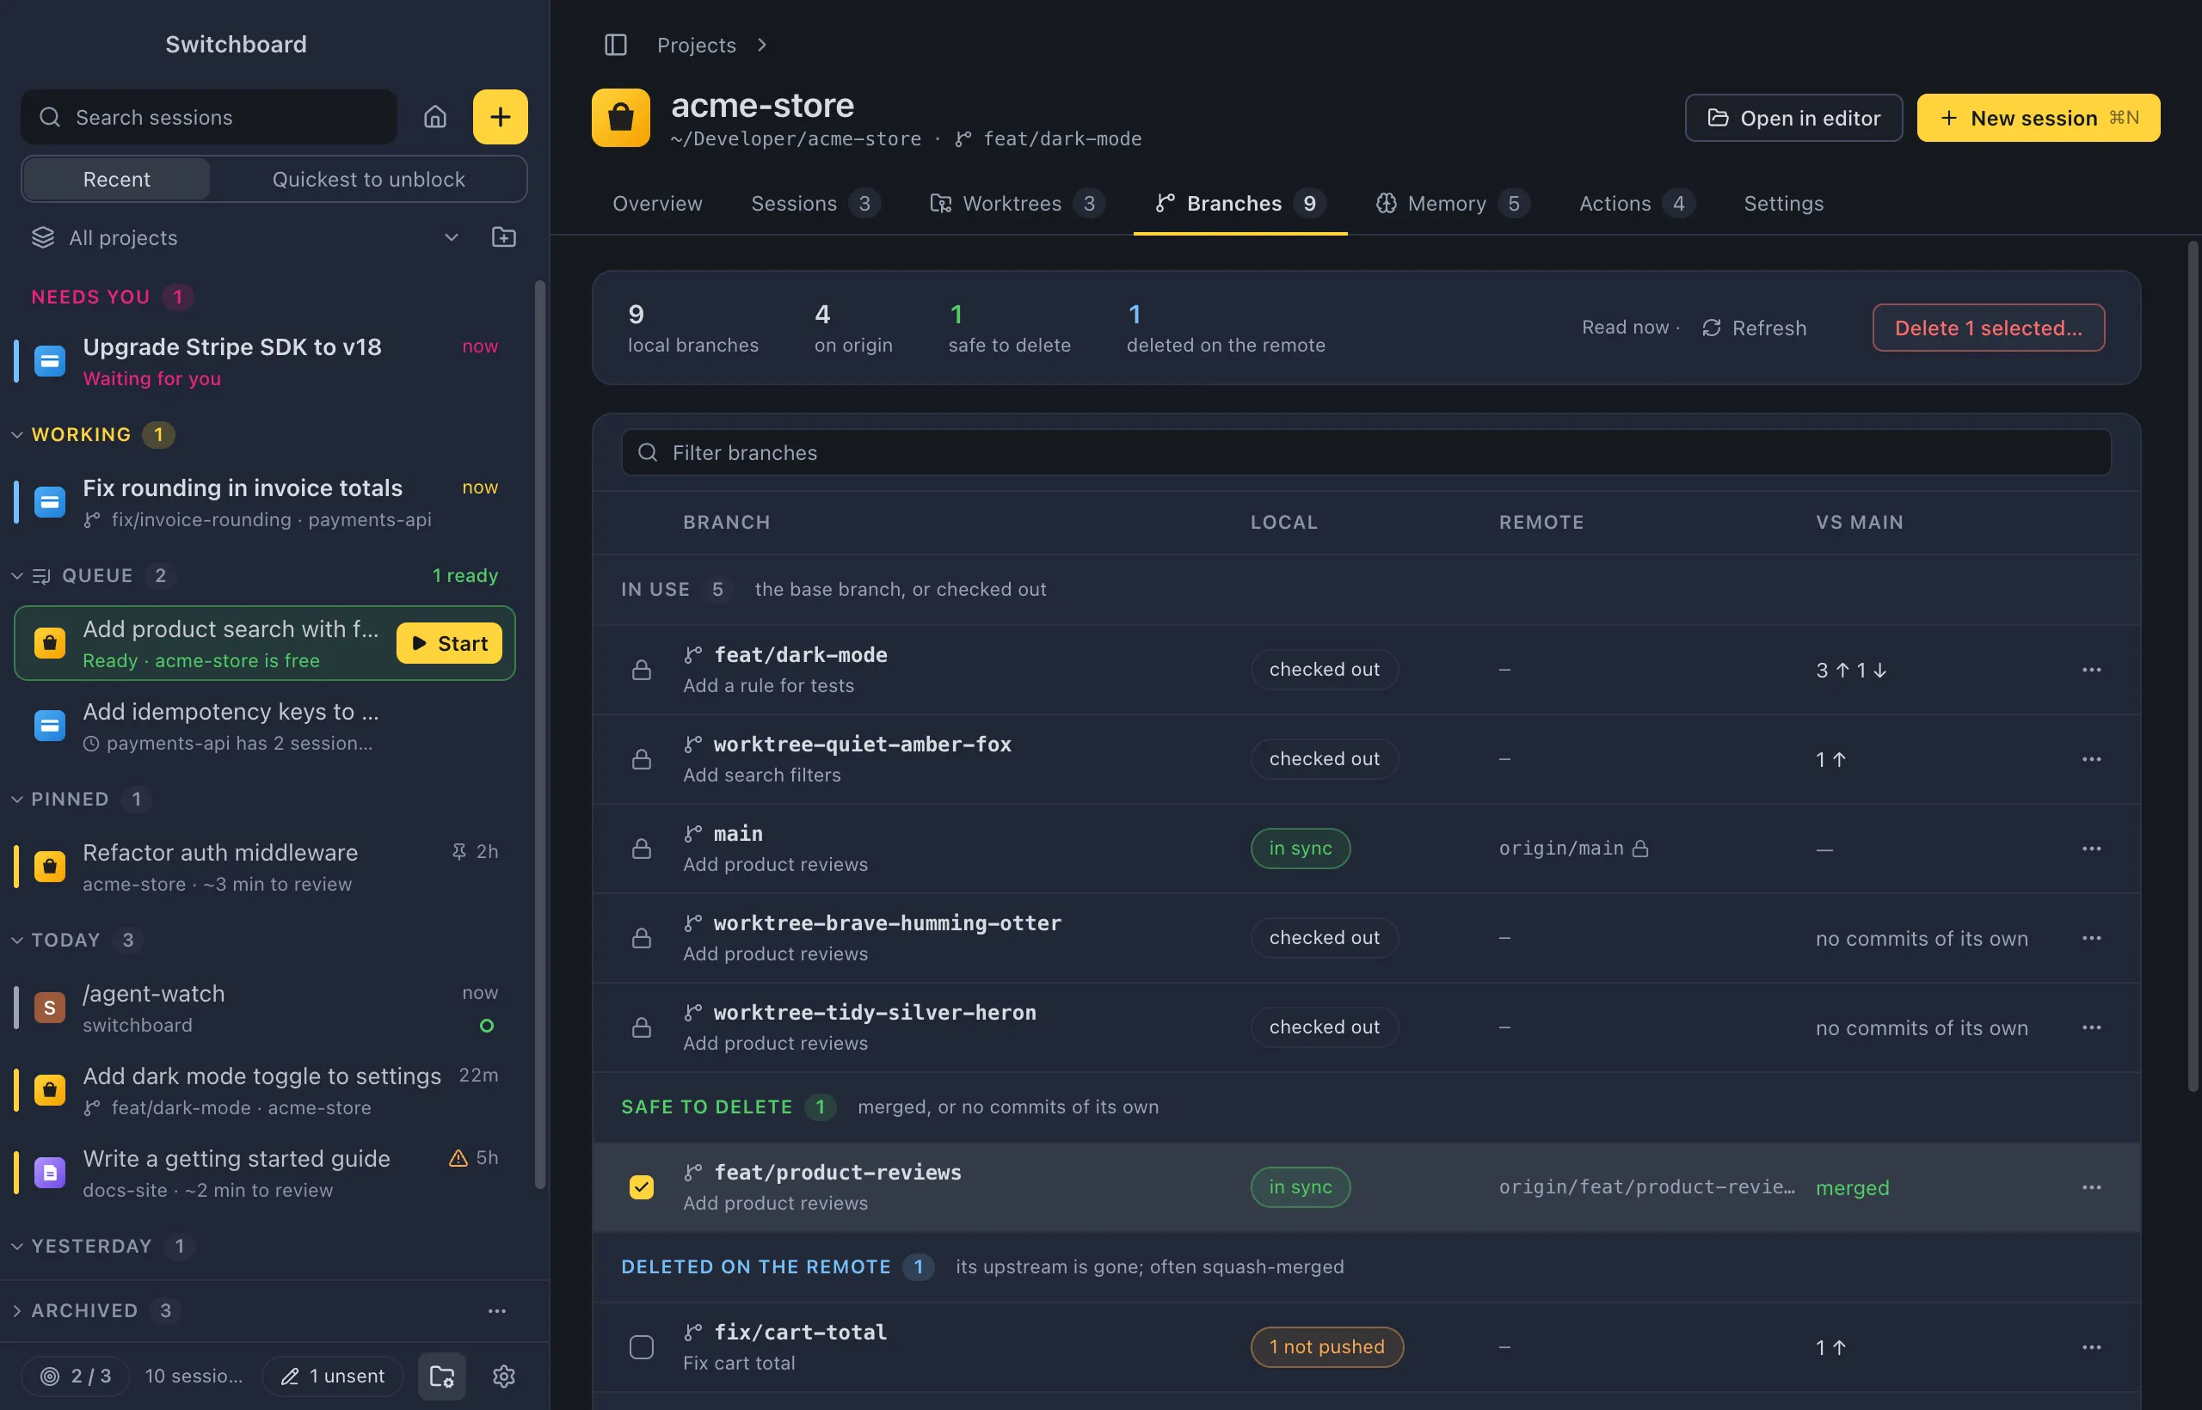Click the green status circle on /agent-watch
The height and width of the screenshot is (1410, 2202).
488,1026
